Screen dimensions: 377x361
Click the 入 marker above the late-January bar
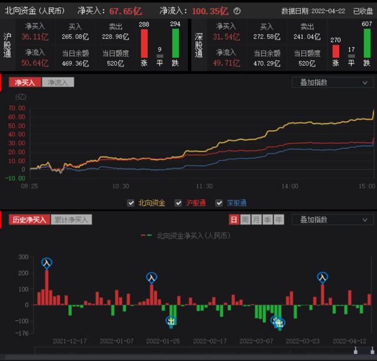point(152,277)
